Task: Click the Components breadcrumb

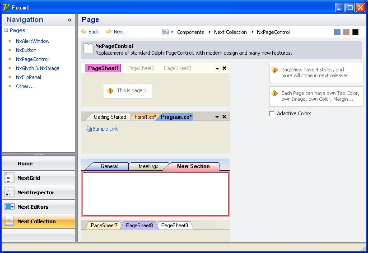Action: (x=190, y=32)
